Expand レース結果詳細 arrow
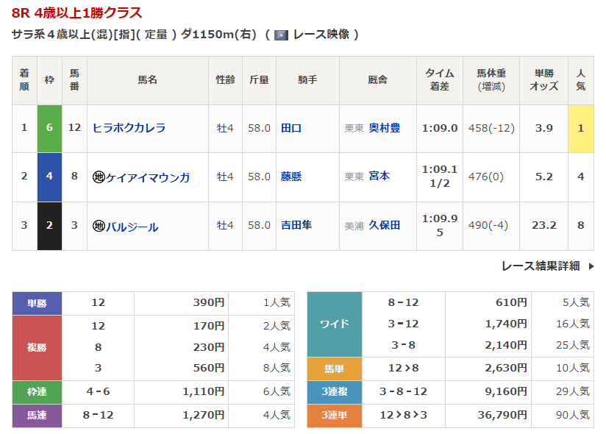Image resolution: width=606 pixels, height=434 pixels. [591, 266]
